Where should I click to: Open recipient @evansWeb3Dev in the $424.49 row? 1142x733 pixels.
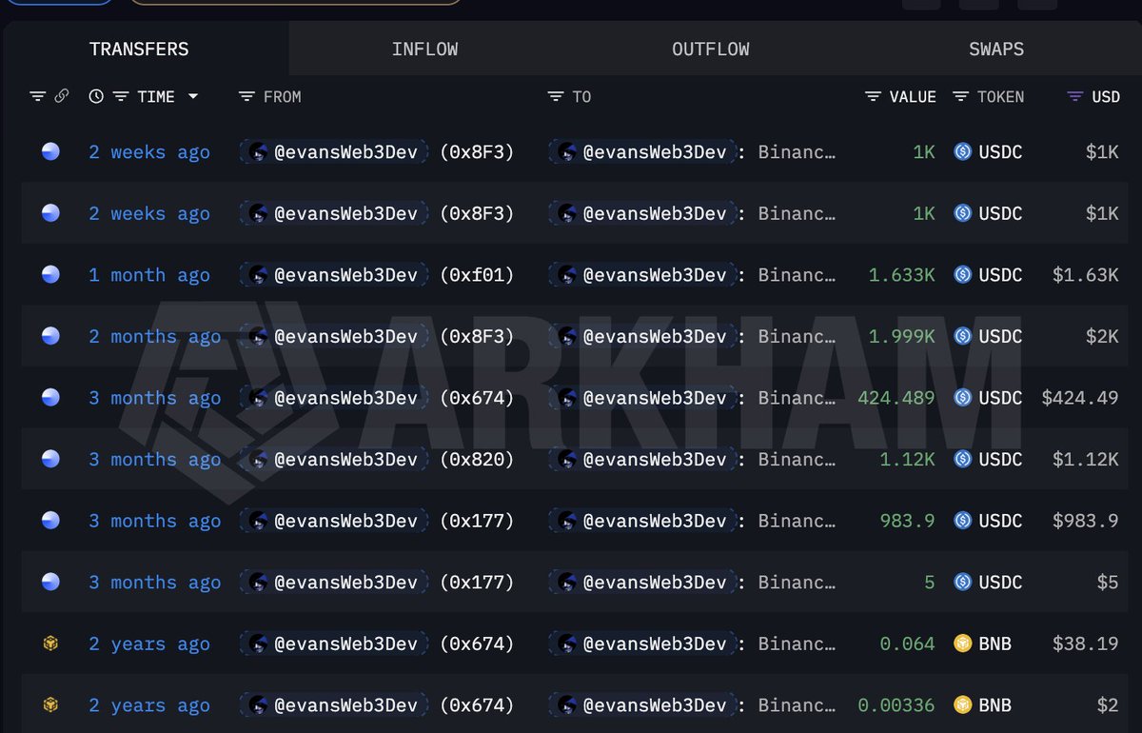tap(655, 397)
